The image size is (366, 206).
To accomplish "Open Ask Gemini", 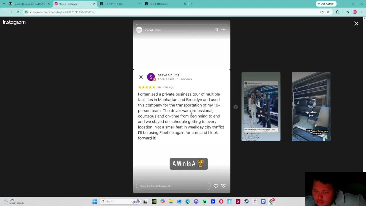I will pyautogui.click(x=326, y=4).
